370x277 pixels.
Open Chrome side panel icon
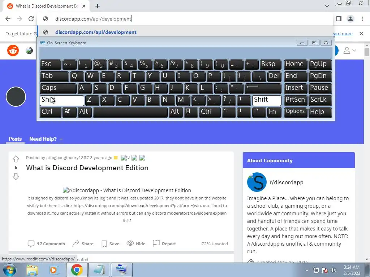339,19
